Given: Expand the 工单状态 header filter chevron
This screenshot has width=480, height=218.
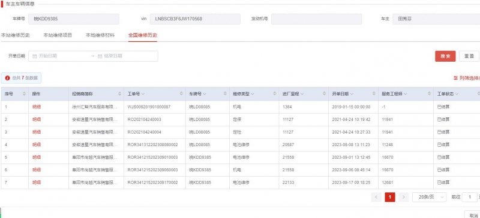Looking at the screenshot, I should pos(457,94).
